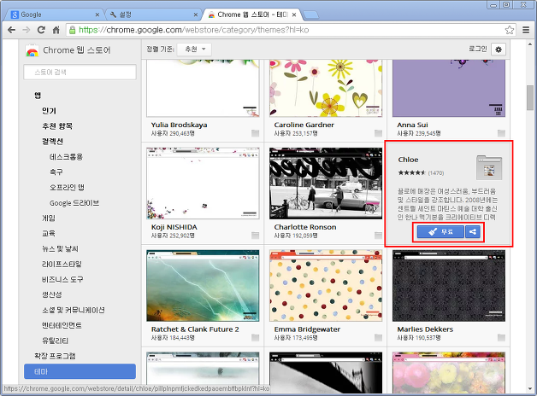Image resolution: width=537 pixels, height=396 pixels.
Task: Click the Chloe theme folder icon
Action: [x=489, y=167]
